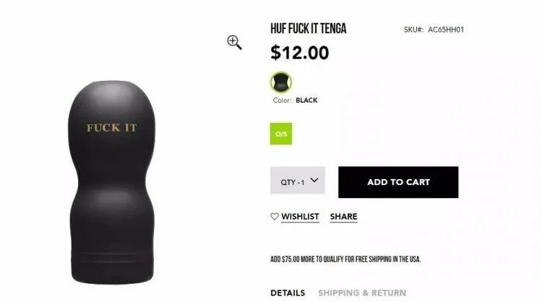The width and height of the screenshot is (542, 302).
Task: Click the free shipping qualification message
Action: pyautogui.click(x=345, y=259)
